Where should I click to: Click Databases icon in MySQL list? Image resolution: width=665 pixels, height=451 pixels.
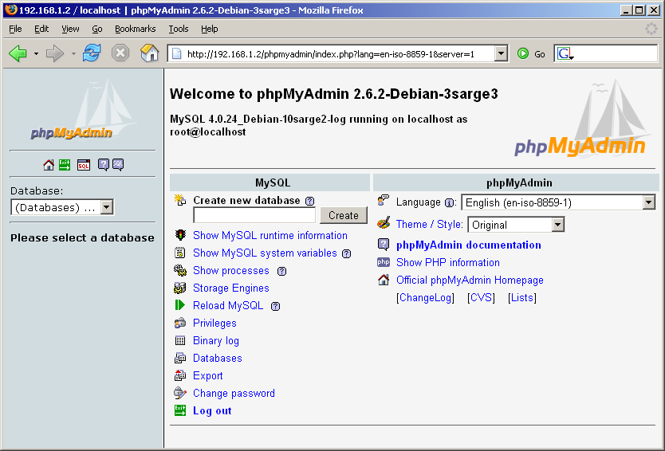[x=180, y=359]
